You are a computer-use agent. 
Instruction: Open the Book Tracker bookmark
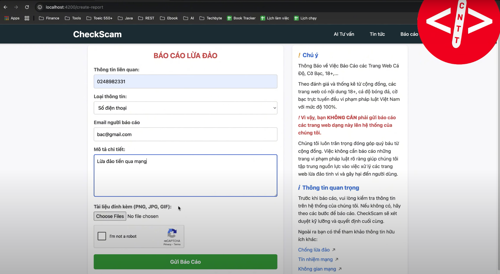[x=241, y=18]
